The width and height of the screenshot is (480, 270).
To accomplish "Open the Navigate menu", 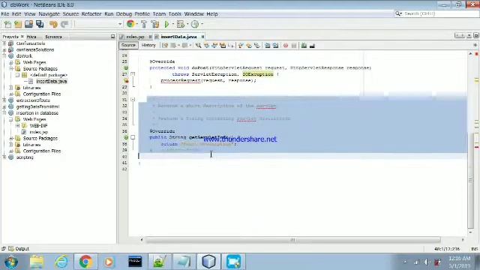I will 49,14.
